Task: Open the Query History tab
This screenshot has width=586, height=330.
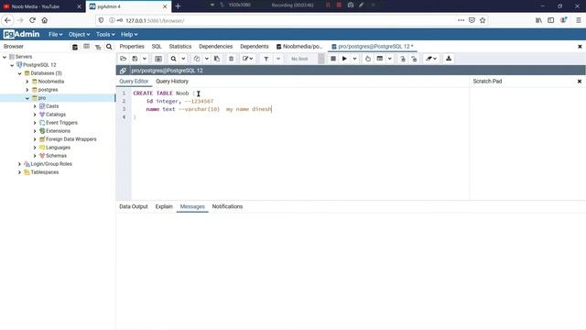Action: pyautogui.click(x=172, y=82)
